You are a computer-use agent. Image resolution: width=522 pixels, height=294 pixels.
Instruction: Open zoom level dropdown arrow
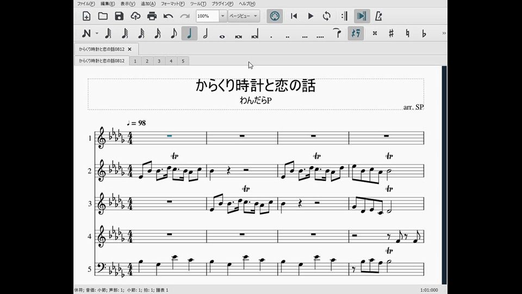(223, 16)
